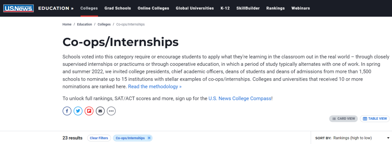
Task: Expand the Education section menu
Action: 56,8
